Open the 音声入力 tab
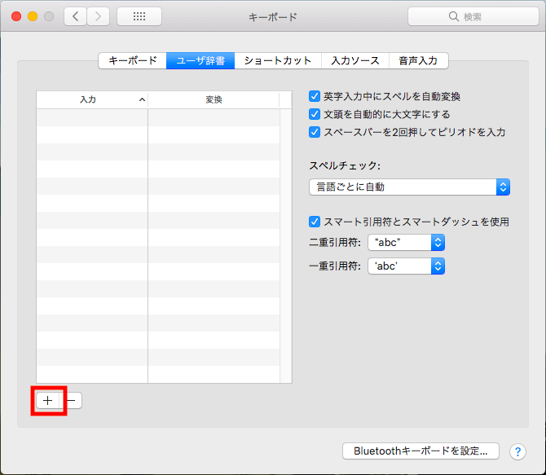Viewport: 546px width, 475px height. coord(418,60)
